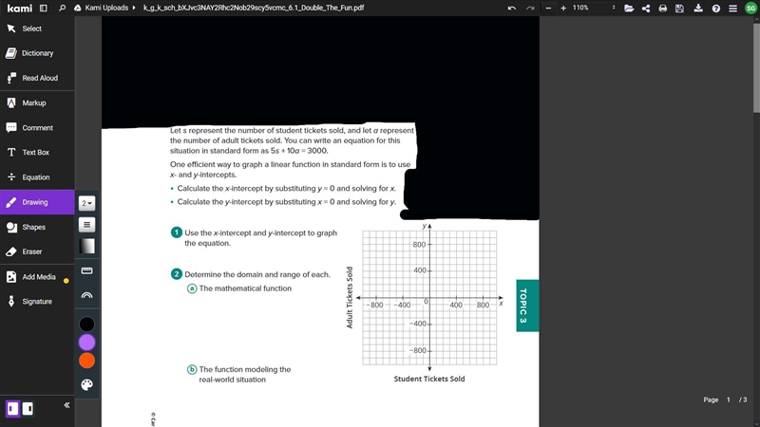Image resolution: width=760 pixels, height=427 pixels.
Task: Click the PDF file name in header
Action: pos(254,8)
